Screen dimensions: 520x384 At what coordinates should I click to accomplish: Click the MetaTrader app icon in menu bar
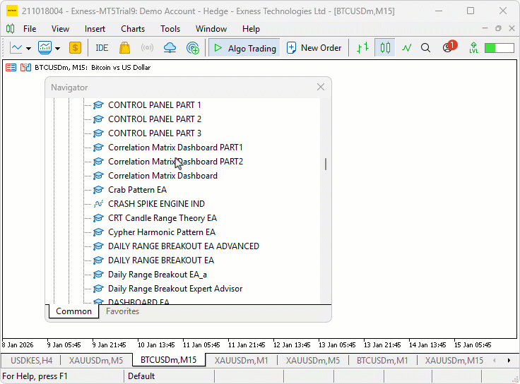(x=11, y=29)
